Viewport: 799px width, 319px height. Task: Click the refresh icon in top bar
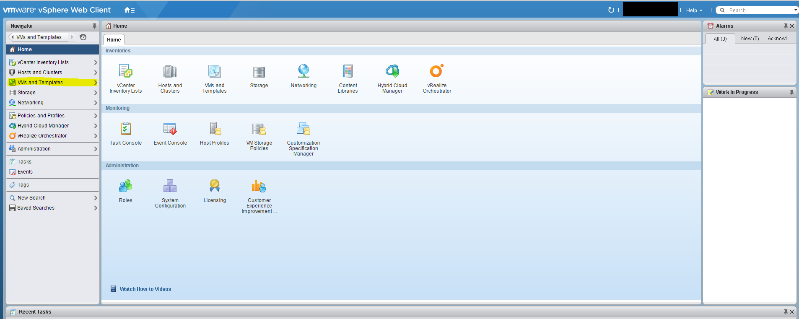coord(611,10)
